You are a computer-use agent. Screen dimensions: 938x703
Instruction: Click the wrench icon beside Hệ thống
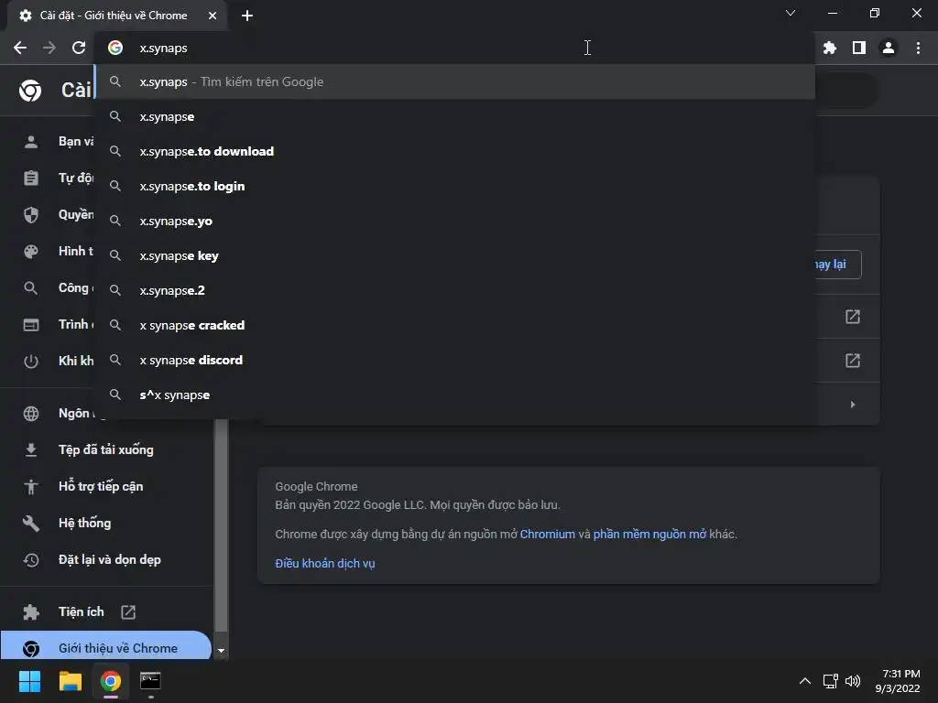point(31,523)
